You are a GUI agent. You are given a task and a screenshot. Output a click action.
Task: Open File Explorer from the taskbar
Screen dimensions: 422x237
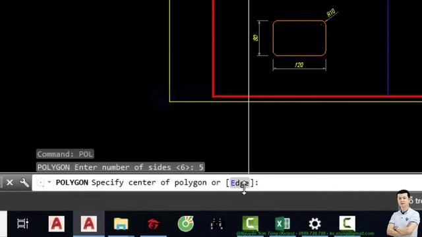[x=121, y=224]
